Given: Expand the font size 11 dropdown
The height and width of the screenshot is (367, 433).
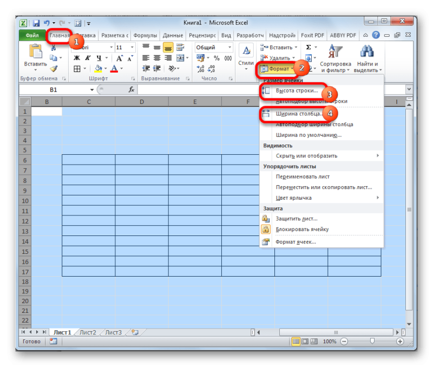Looking at the screenshot, I should pyautogui.click(x=132, y=47).
